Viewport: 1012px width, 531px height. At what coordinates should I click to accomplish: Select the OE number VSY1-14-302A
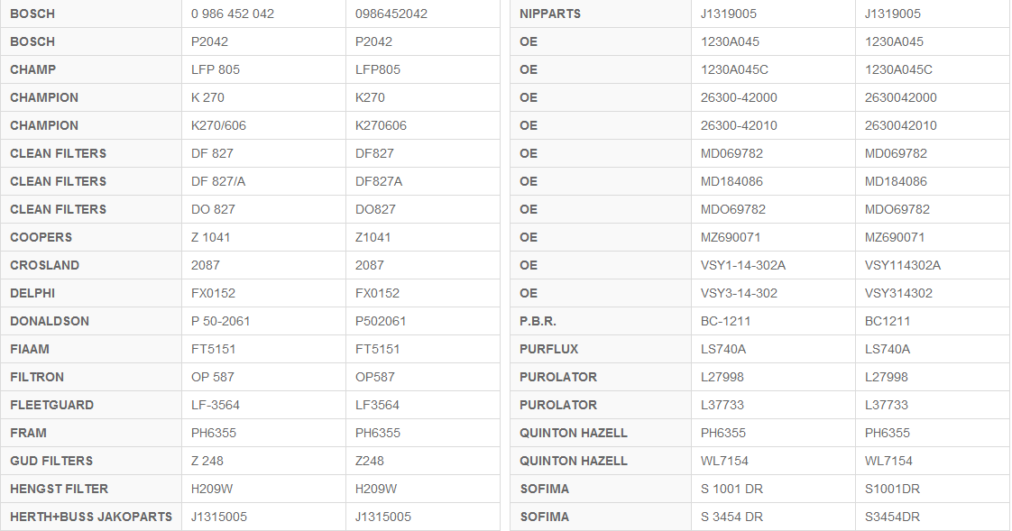[x=743, y=265]
